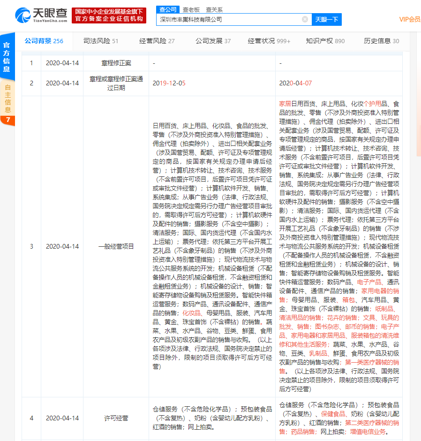This screenshot has width=421, height=441.
Task: Select the 官方信息 side tab
Action: (x=7, y=57)
